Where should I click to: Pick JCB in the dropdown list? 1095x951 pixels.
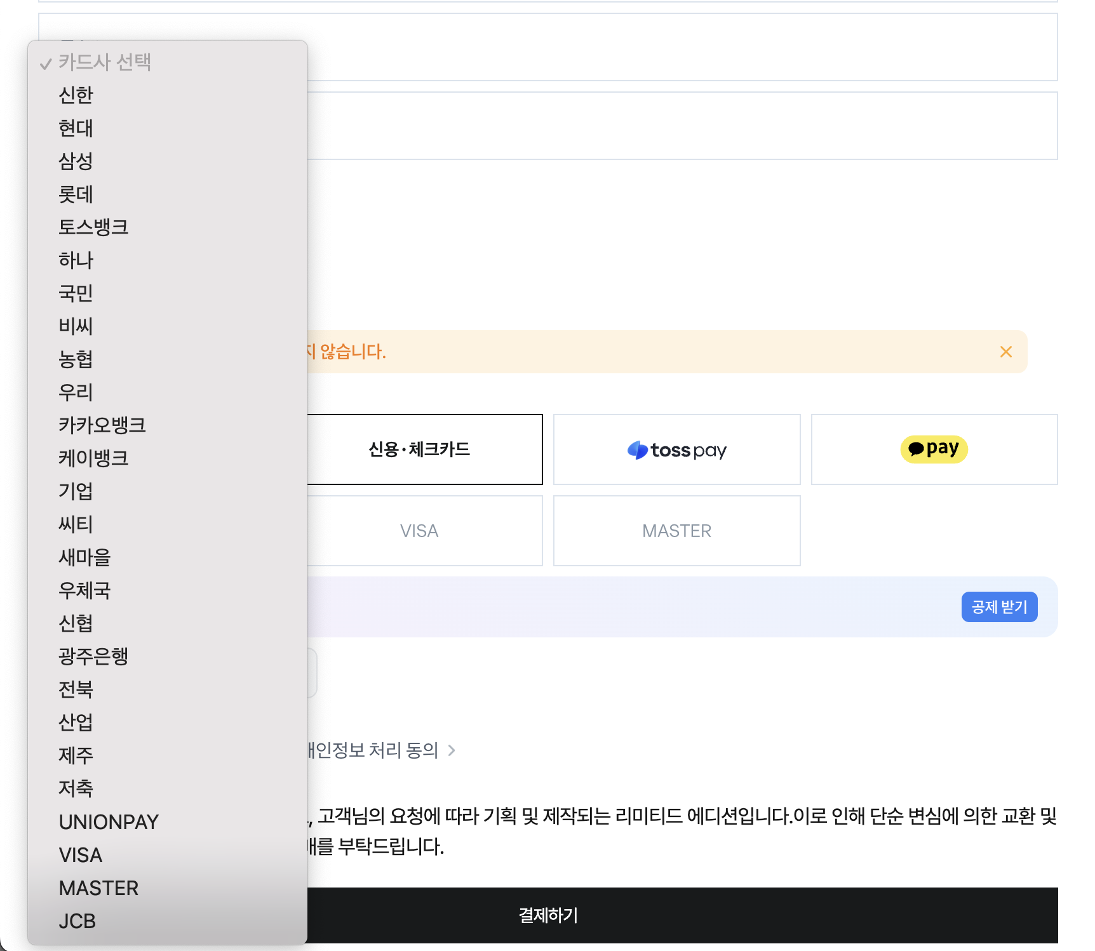coord(168,921)
